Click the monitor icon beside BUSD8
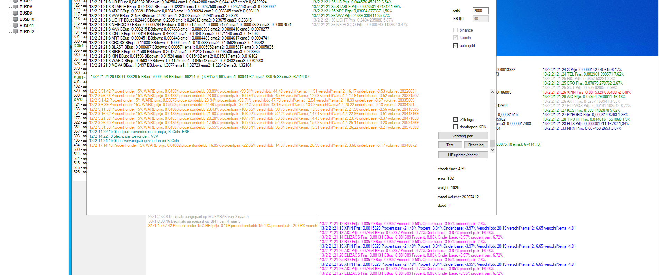The width and height of the screenshot is (659, 275). pos(15,7)
